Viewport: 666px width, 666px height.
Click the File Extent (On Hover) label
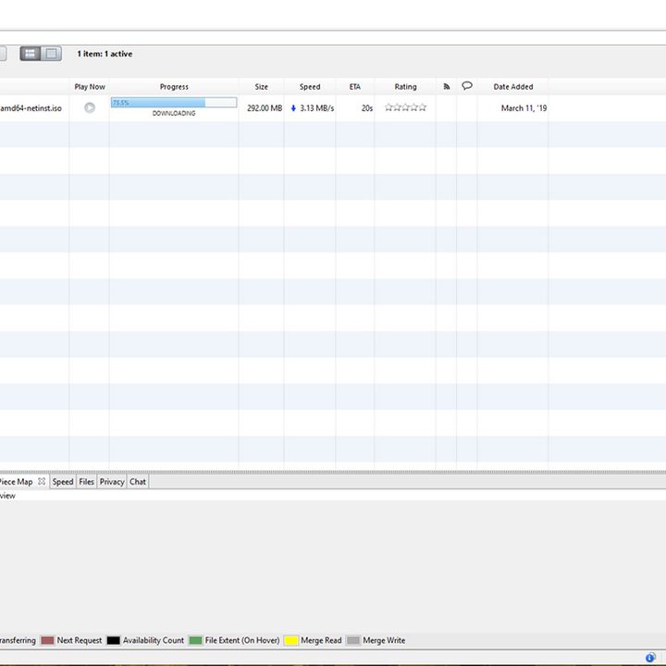pyautogui.click(x=242, y=640)
